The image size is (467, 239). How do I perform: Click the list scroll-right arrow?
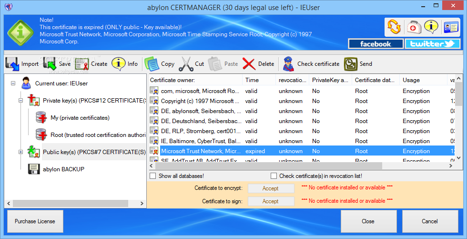[x=452, y=166]
